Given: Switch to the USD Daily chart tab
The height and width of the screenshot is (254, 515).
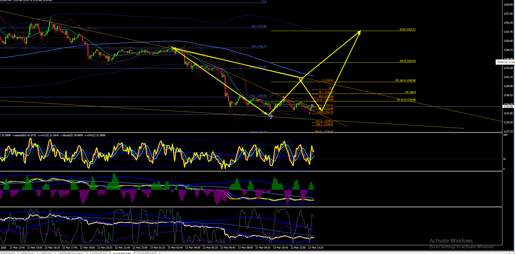Looking at the screenshot, I should (x=28, y=253).
